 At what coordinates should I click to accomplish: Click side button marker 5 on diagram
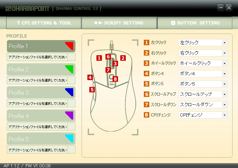pyautogui.click(x=92, y=89)
